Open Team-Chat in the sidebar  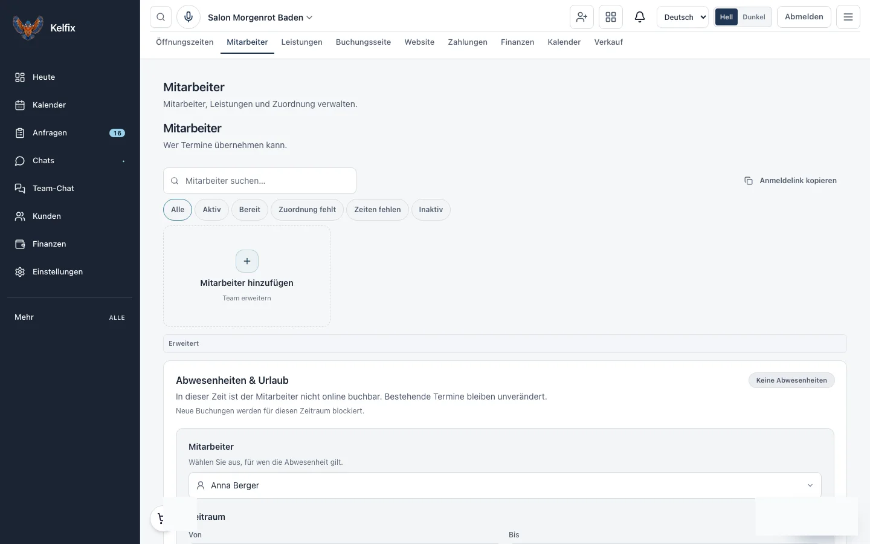[x=70, y=189]
